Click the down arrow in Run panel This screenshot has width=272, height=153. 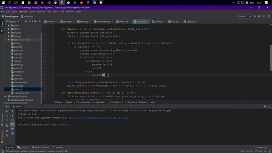(x=12, y=116)
